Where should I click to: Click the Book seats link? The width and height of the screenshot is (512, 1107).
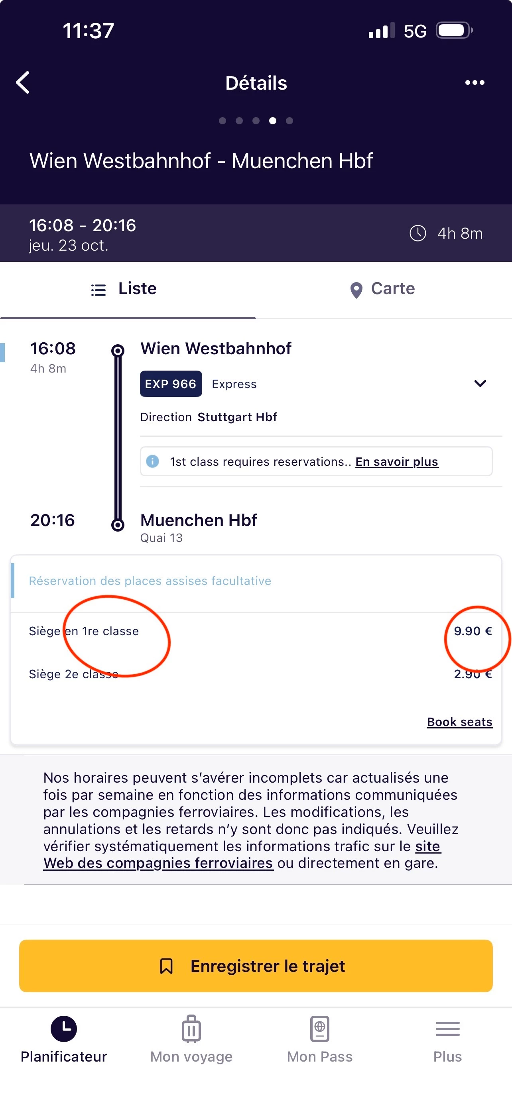point(459,722)
